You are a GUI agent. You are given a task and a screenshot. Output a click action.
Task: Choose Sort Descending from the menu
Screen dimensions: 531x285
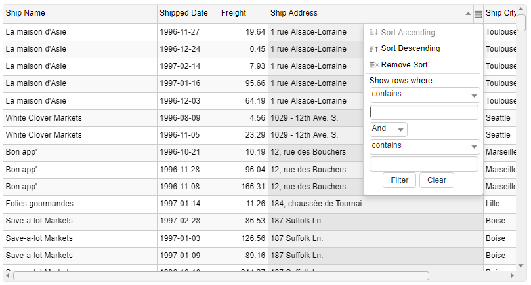coord(410,48)
